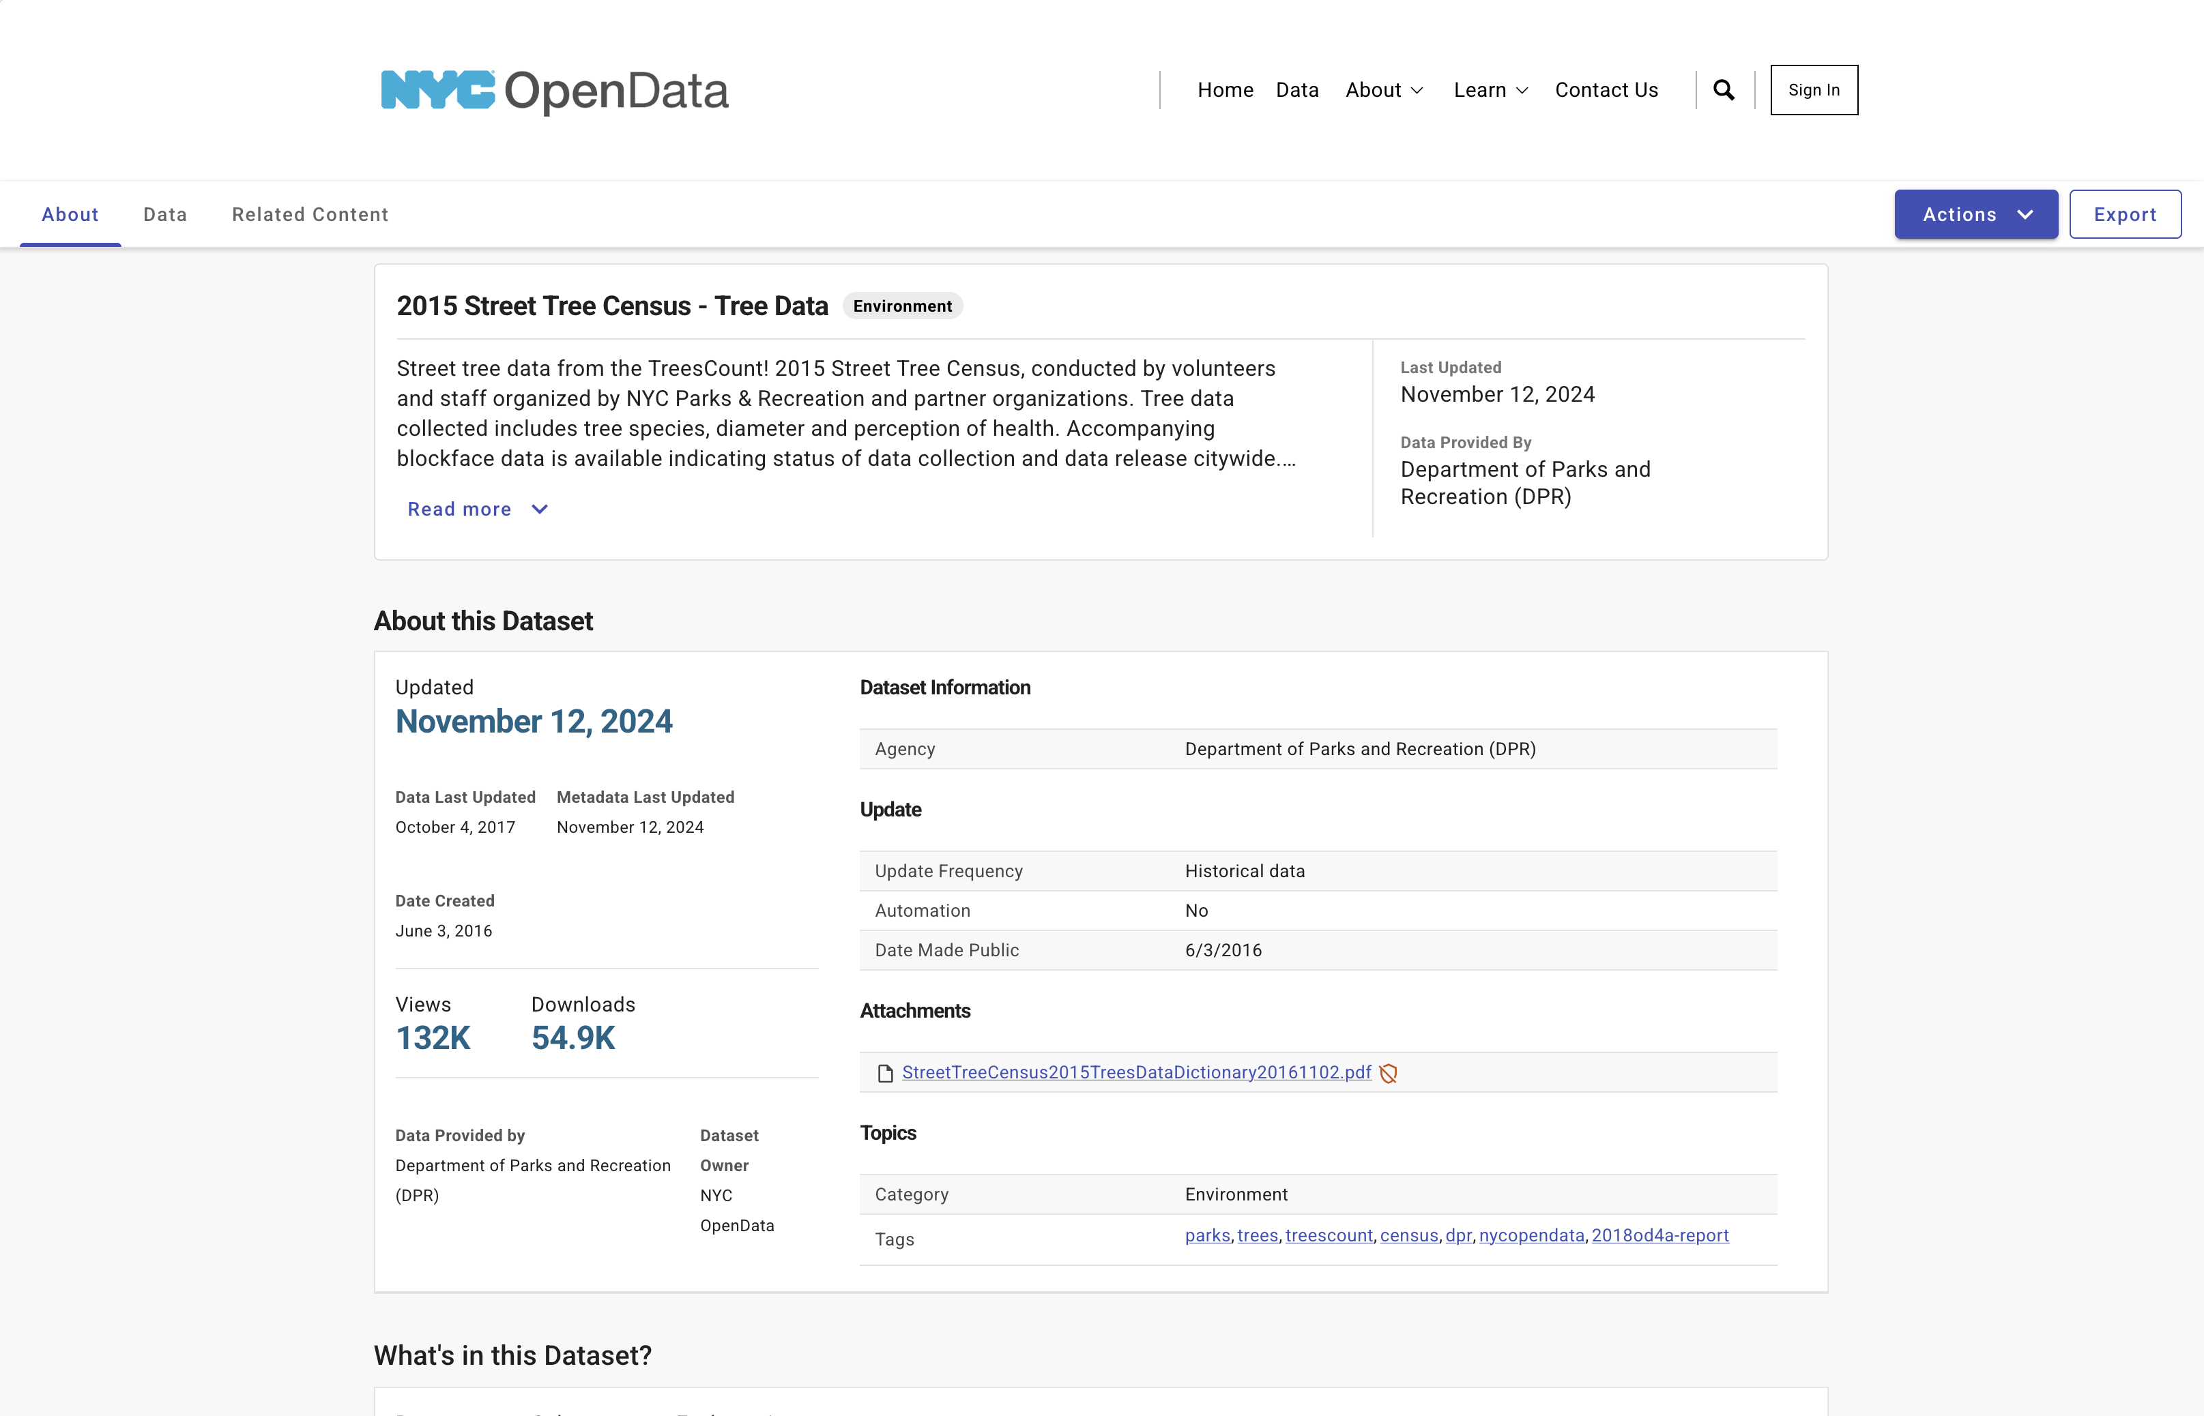Screen dimensions: 2204x1416
Task: Click the parks tag
Action: click(x=1207, y=1236)
